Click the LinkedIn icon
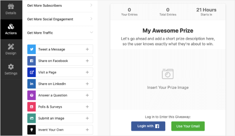The image size is (235, 136). 31,84
